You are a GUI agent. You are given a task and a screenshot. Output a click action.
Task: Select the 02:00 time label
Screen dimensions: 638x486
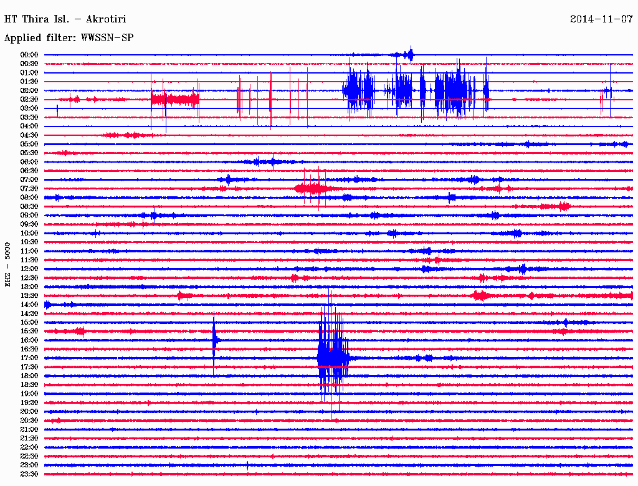29,90
